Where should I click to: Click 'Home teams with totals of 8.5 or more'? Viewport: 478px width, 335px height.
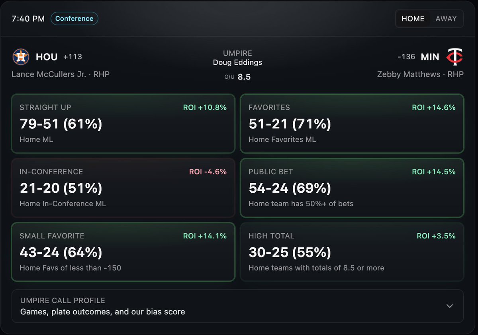(316, 268)
